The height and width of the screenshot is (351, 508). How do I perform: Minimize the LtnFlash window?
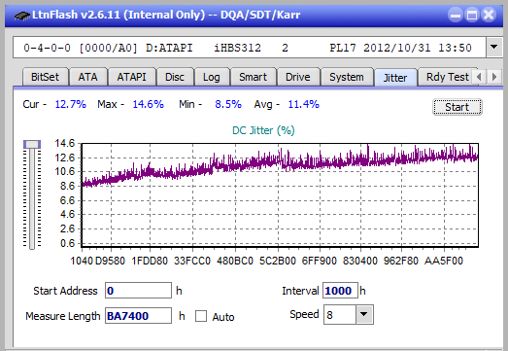tap(456, 15)
